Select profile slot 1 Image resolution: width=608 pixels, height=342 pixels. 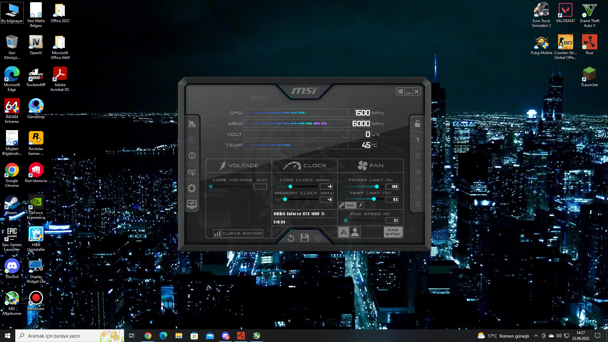point(417,140)
